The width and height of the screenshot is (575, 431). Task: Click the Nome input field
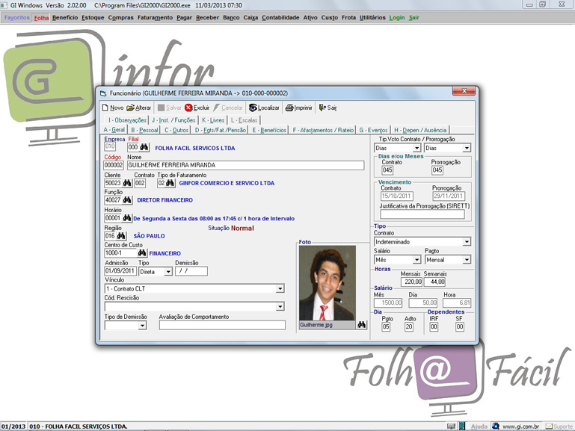[x=246, y=165]
